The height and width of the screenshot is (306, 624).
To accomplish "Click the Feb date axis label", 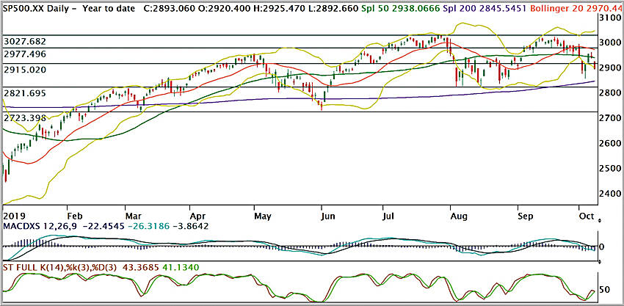I will point(75,216).
